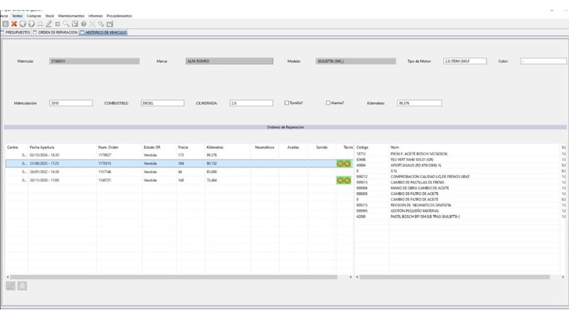Open the Compras menu
569x320 pixels.
(x=34, y=16)
